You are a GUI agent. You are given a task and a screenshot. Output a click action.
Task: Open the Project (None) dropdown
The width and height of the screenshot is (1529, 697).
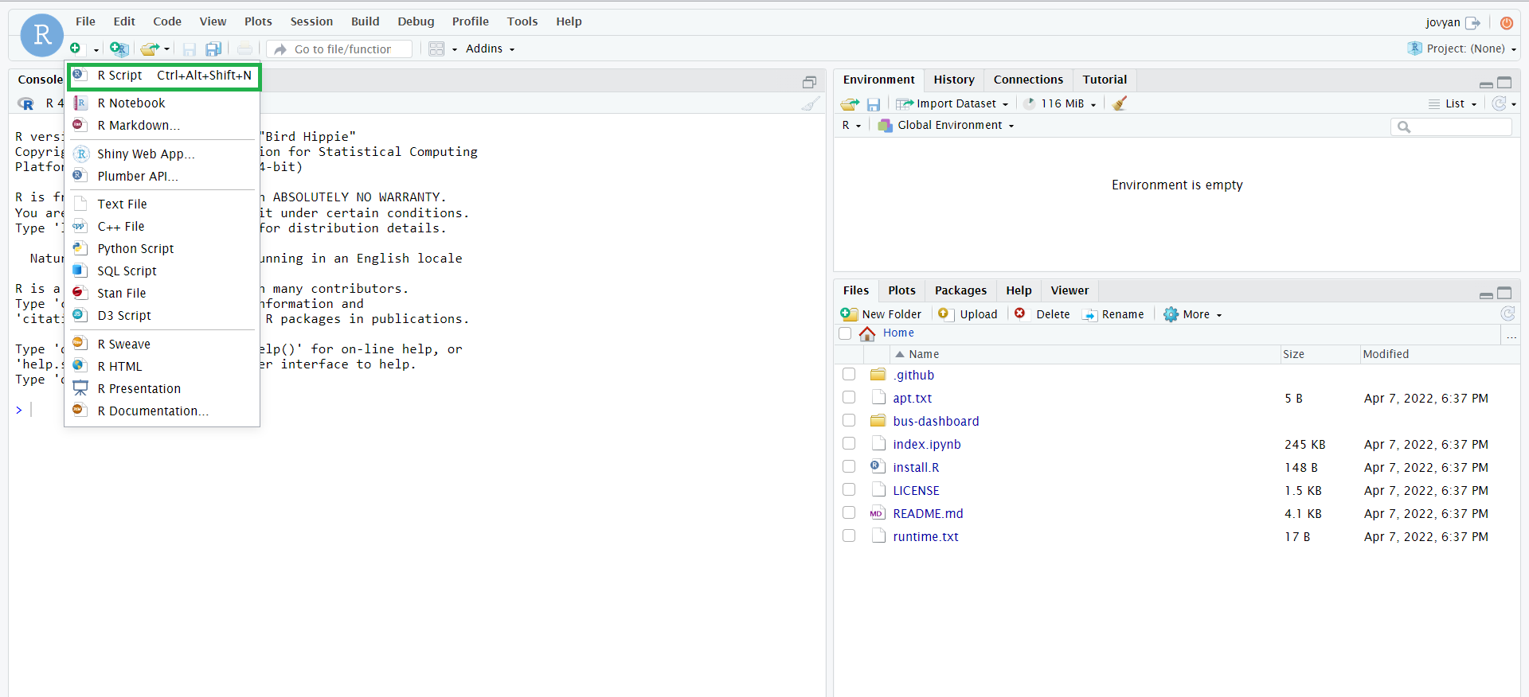coord(1462,49)
